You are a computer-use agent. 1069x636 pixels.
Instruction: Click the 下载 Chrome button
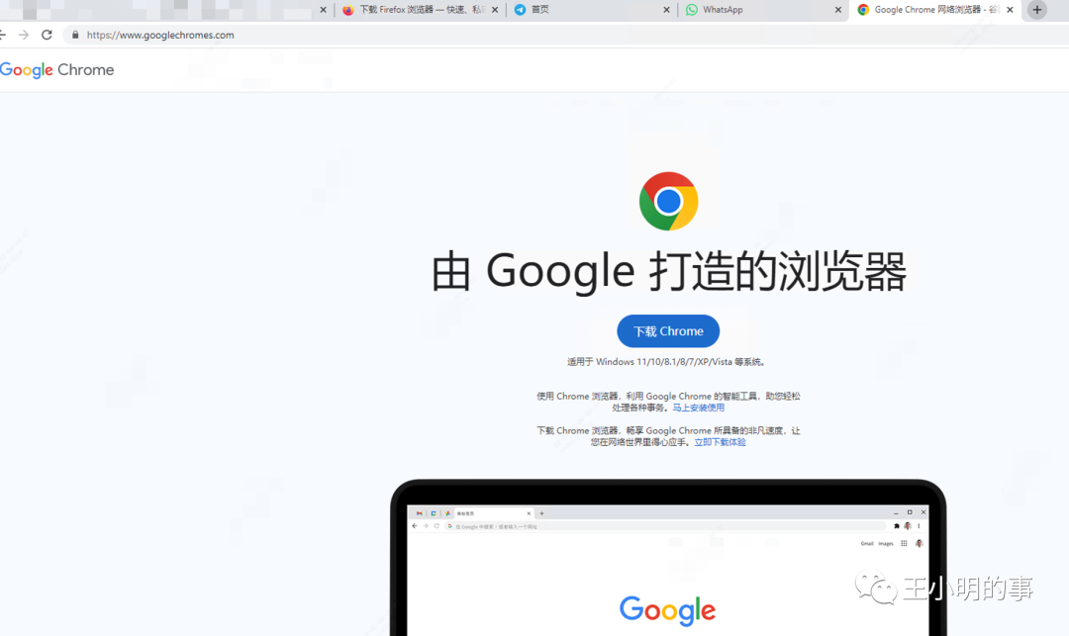point(668,331)
